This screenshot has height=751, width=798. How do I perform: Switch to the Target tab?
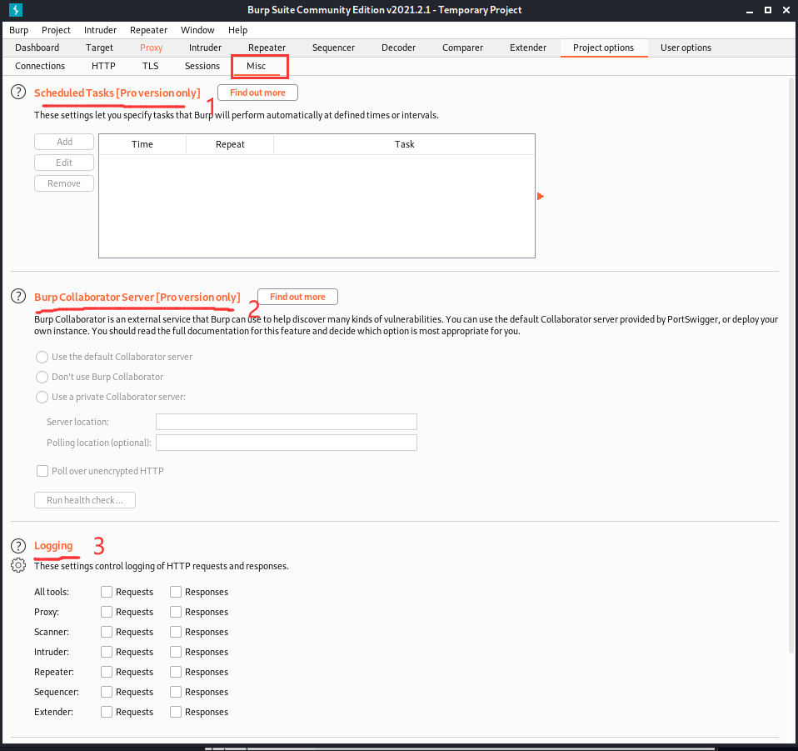99,48
